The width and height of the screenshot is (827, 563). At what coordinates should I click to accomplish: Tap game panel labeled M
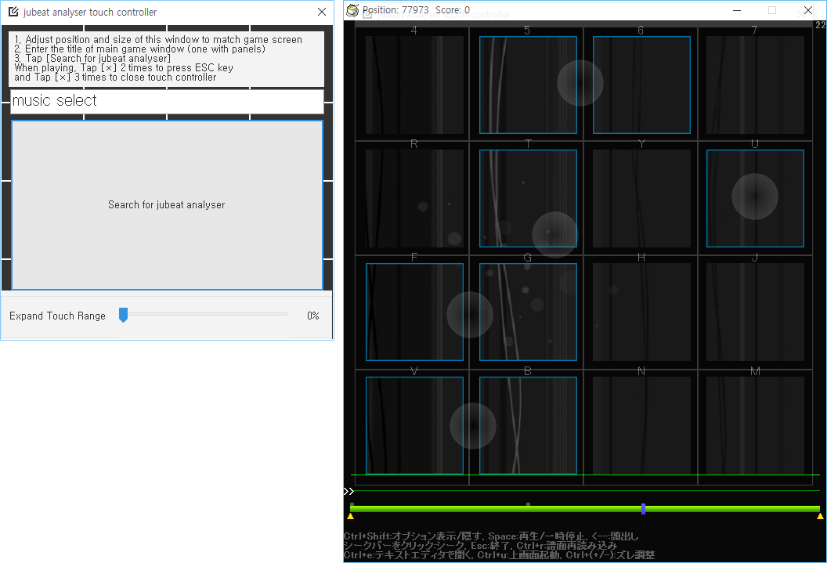coord(755,425)
